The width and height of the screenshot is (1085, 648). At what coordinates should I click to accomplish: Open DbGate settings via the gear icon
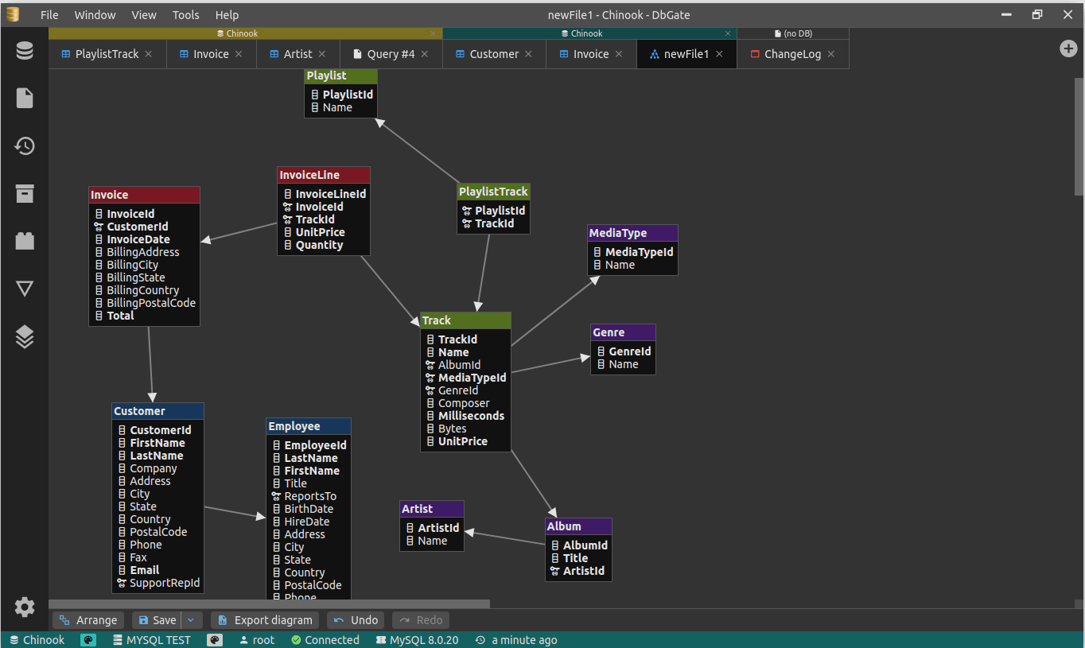click(x=24, y=607)
